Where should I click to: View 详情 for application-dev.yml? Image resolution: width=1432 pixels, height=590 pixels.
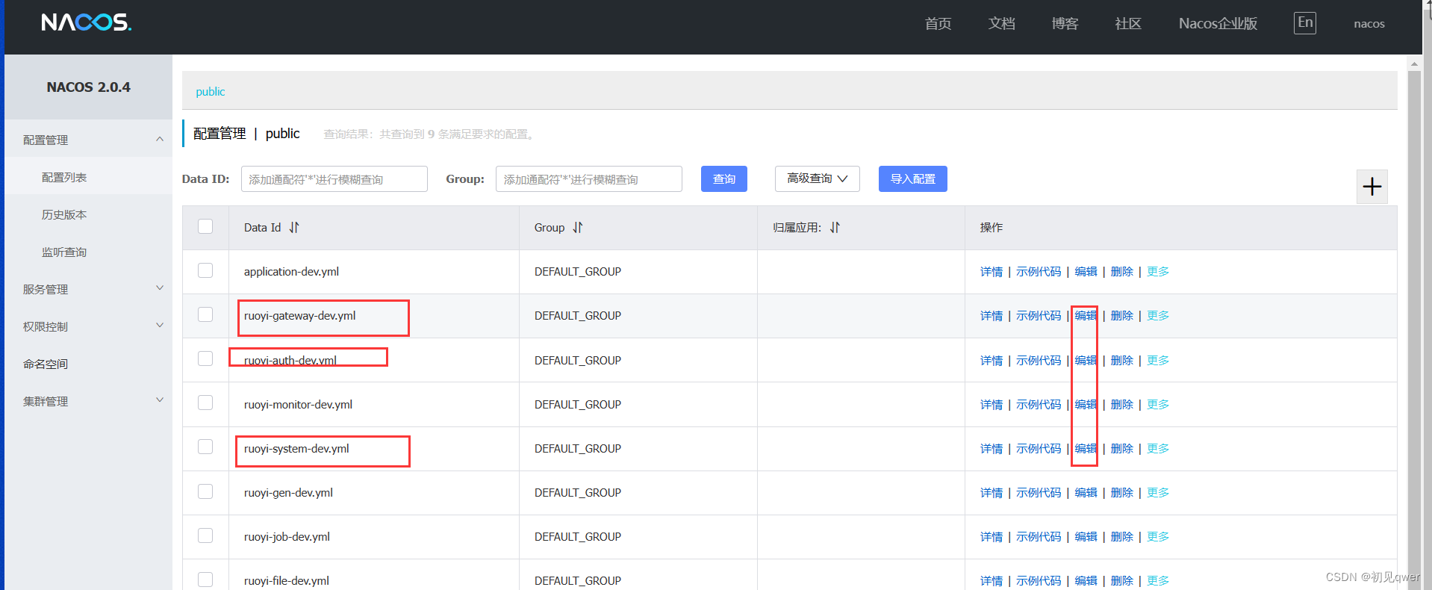coord(991,272)
